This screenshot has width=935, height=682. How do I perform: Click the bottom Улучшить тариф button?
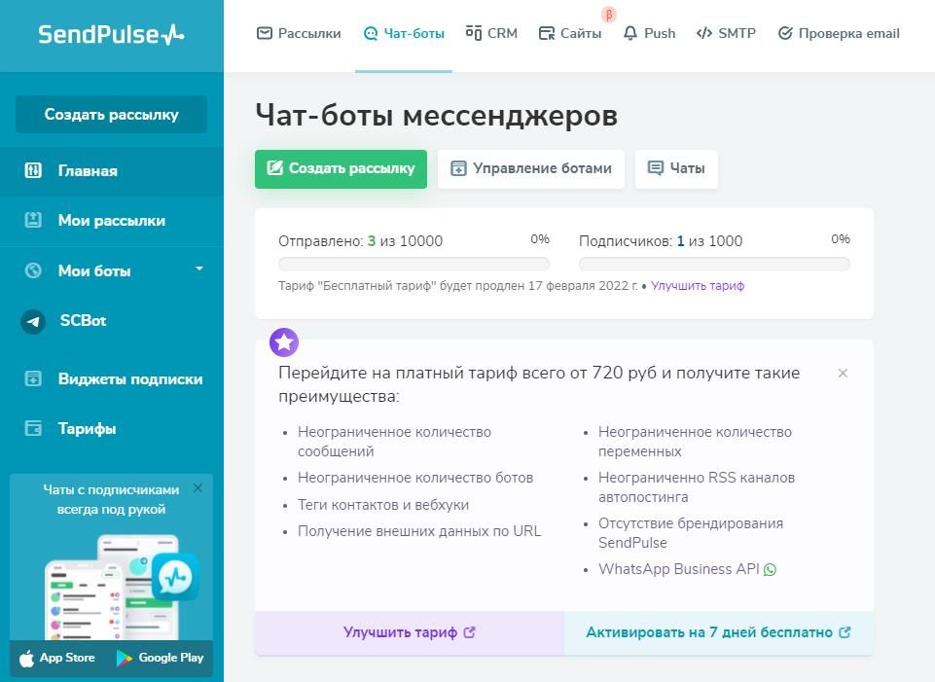tap(409, 632)
